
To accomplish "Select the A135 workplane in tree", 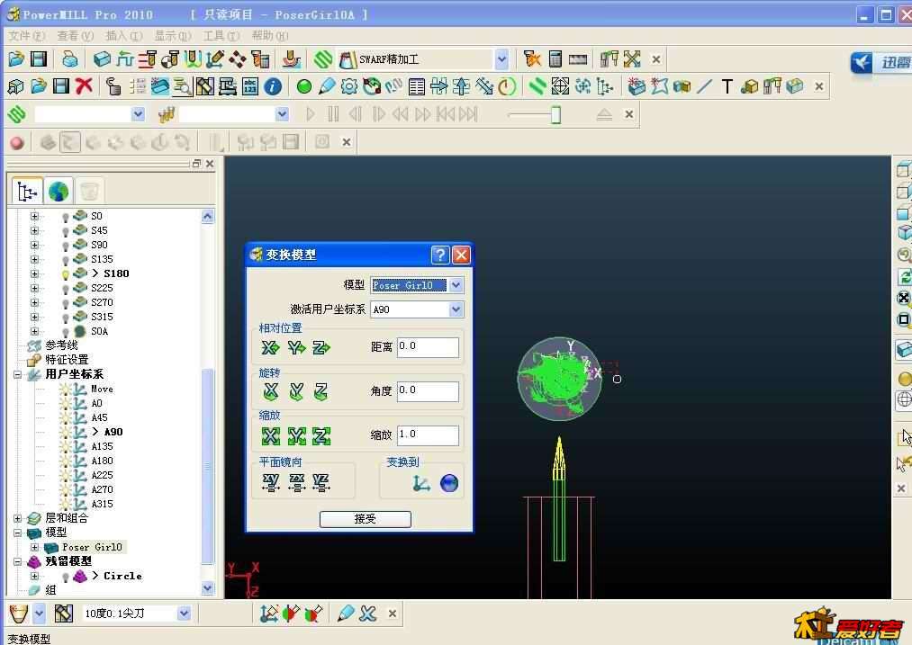I will tap(103, 446).
